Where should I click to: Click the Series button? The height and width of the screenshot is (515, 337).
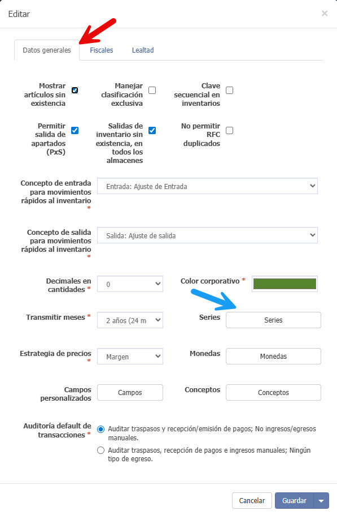click(273, 320)
